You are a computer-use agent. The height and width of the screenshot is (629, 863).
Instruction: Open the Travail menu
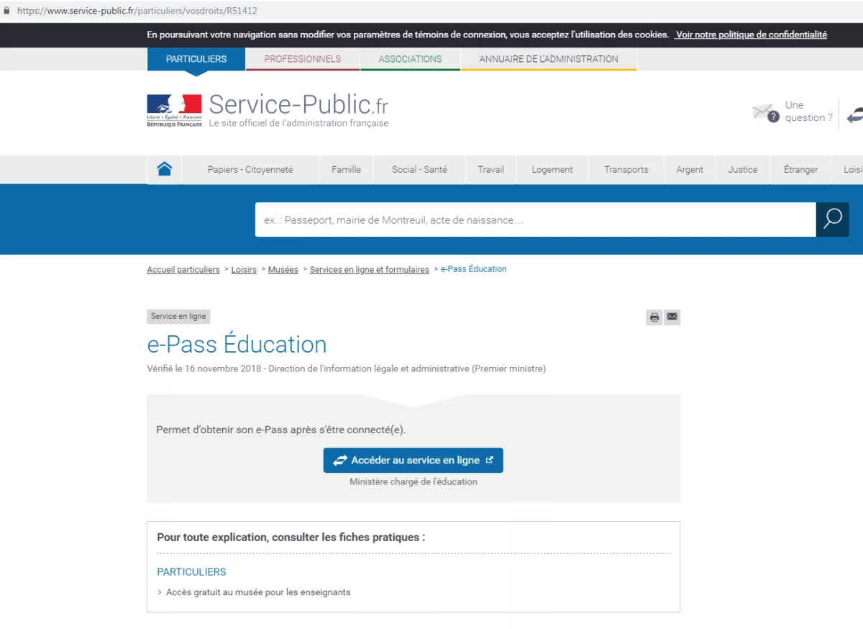(x=490, y=170)
